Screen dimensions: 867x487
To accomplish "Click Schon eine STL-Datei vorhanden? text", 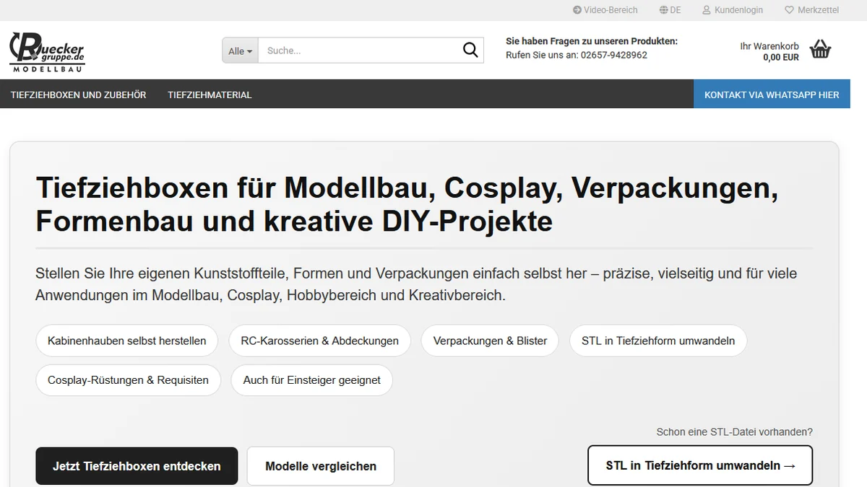I will pyautogui.click(x=735, y=432).
